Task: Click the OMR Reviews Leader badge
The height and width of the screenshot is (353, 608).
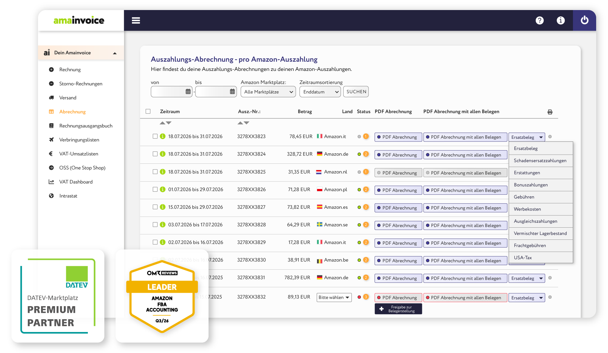Action: point(162,296)
